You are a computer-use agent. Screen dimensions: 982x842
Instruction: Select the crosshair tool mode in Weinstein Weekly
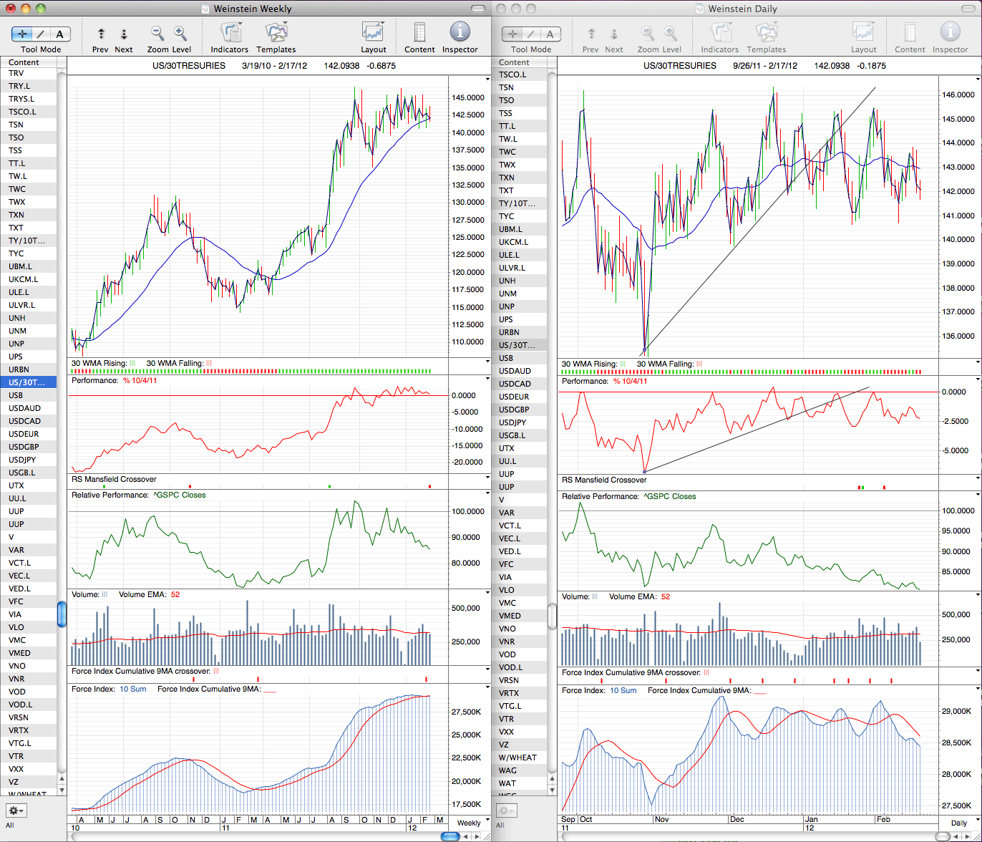pos(22,34)
